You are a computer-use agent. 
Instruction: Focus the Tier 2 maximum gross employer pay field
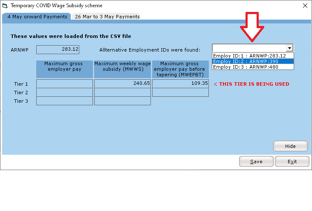(64, 92)
